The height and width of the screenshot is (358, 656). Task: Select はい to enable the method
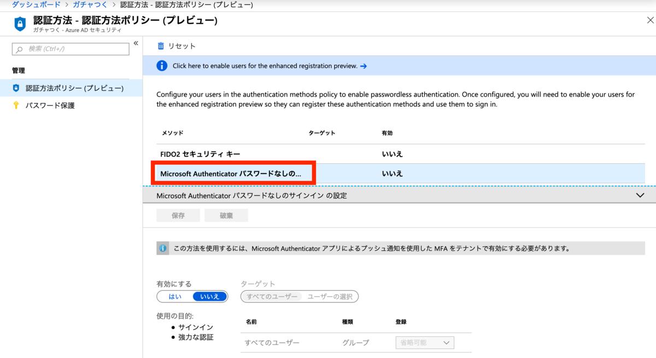pyautogui.click(x=175, y=296)
